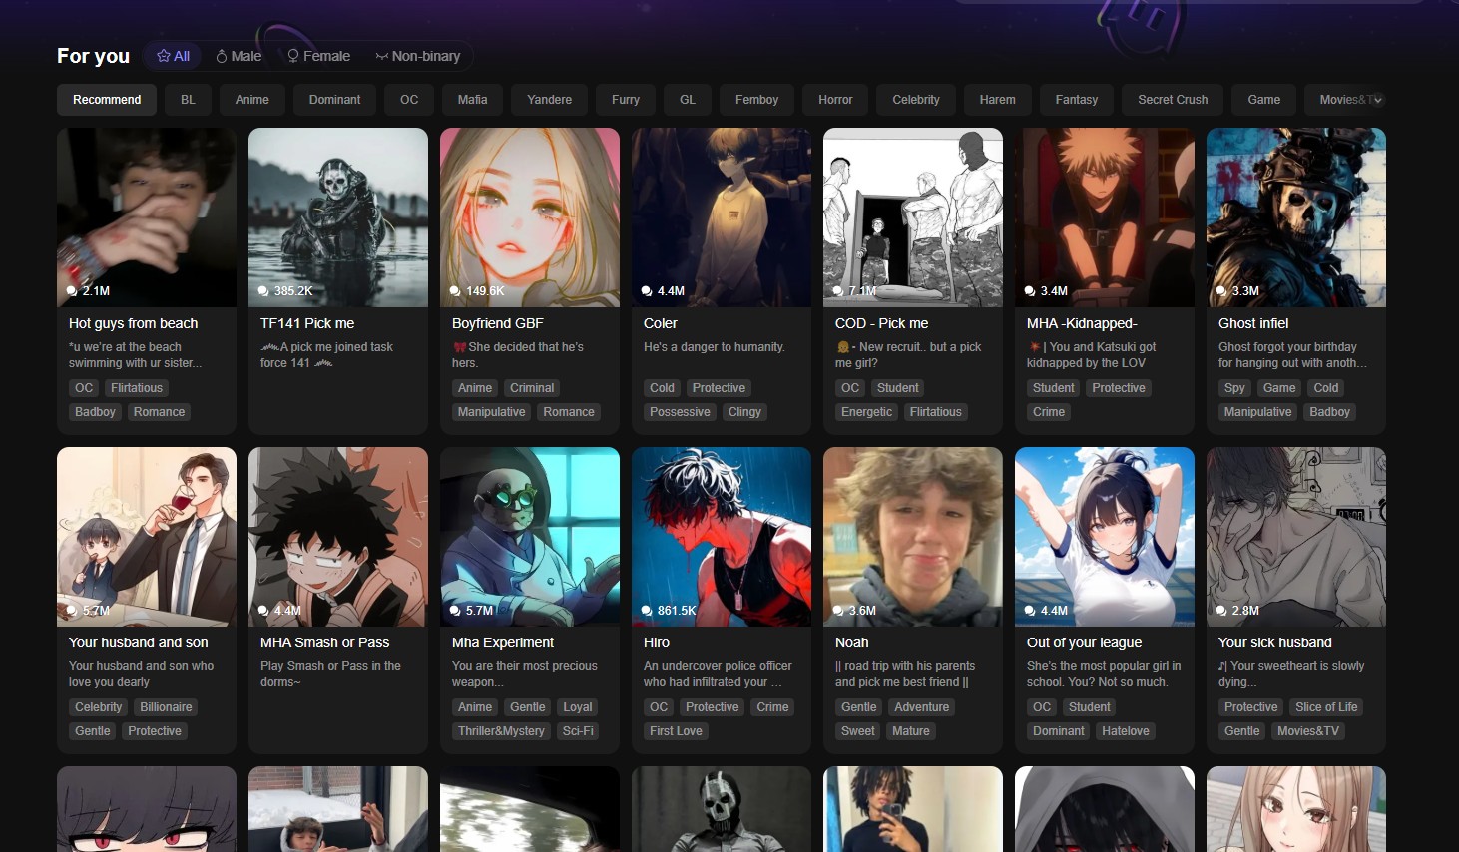Open the BL category tab
The image size is (1459, 852).
pyautogui.click(x=188, y=100)
